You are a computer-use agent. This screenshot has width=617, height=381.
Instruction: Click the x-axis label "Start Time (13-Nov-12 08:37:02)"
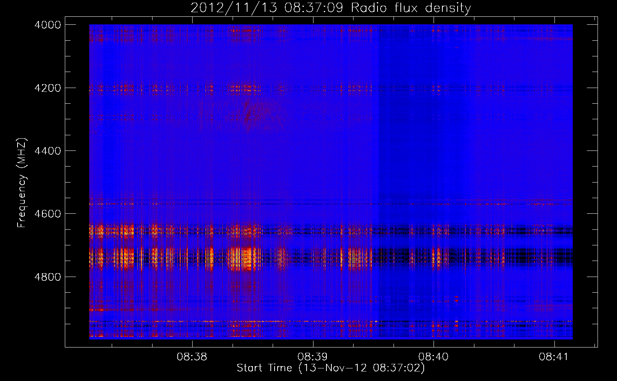[331, 368]
